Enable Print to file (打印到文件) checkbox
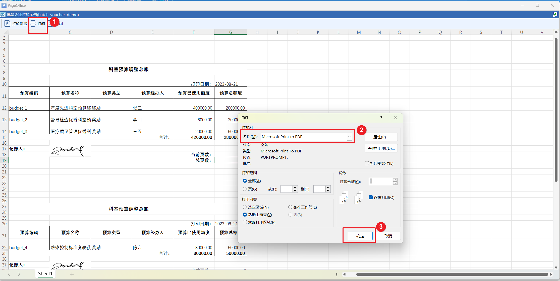Screen dimensions: 560x281 click(x=367, y=163)
